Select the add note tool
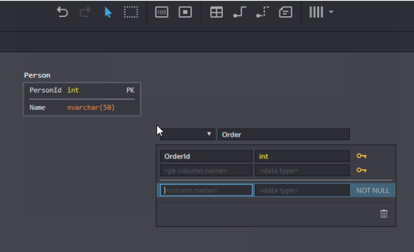 pos(285,12)
